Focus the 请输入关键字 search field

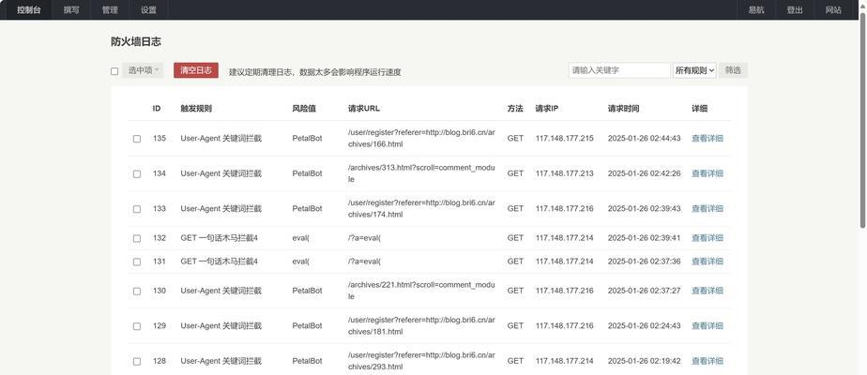pos(619,70)
